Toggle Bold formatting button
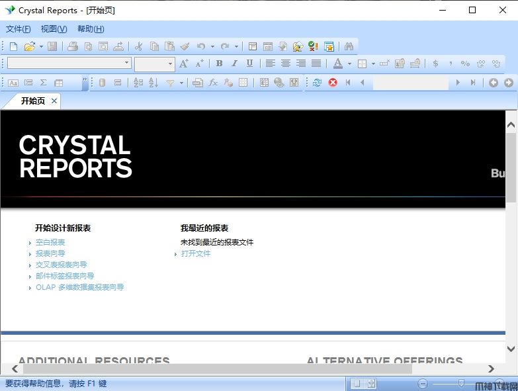The image size is (518, 391). click(x=219, y=64)
